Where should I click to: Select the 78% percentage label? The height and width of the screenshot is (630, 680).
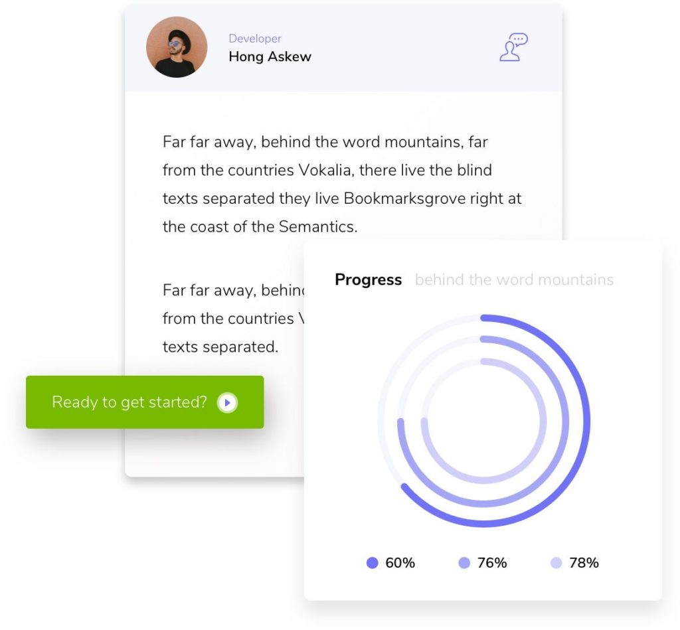584,563
